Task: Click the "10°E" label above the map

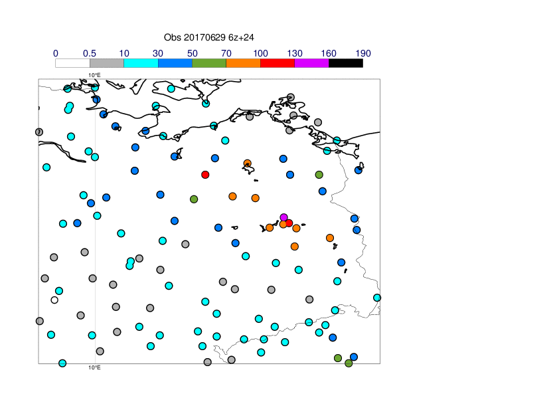Action: (94, 75)
